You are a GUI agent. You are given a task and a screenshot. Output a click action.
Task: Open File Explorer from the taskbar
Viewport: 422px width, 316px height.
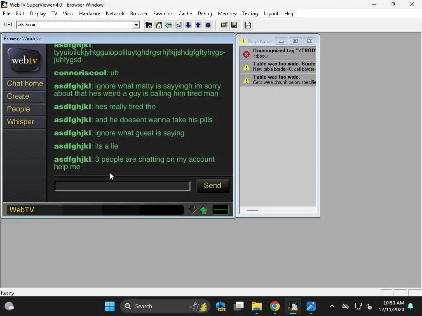tap(257, 306)
